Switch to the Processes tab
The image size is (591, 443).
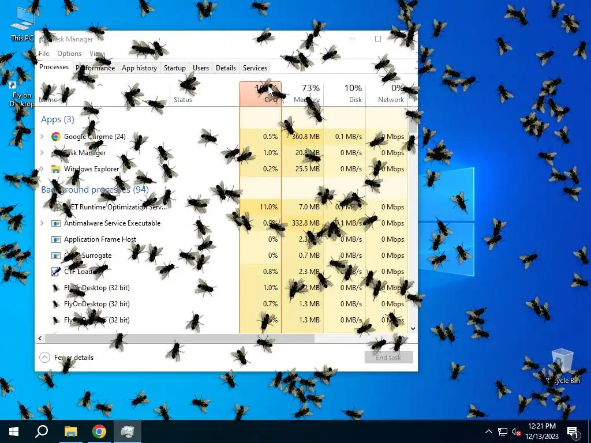point(54,67)
